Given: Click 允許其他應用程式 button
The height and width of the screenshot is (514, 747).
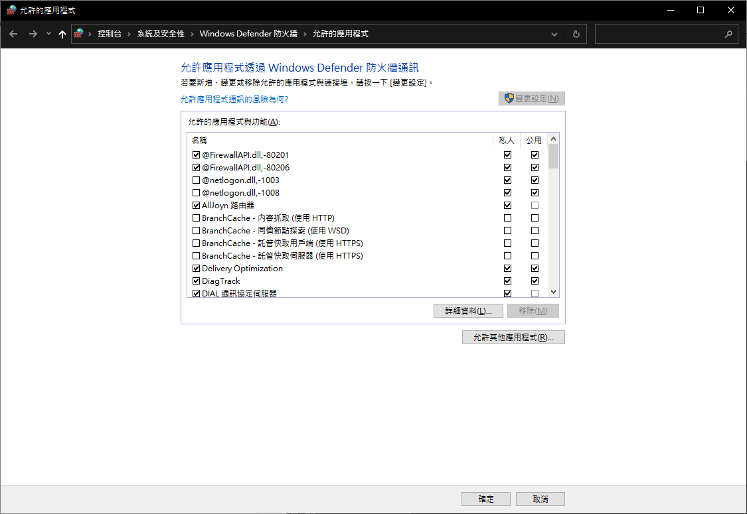Looking at the screenshot, I should pyautogui.click(x=513, y=338).
